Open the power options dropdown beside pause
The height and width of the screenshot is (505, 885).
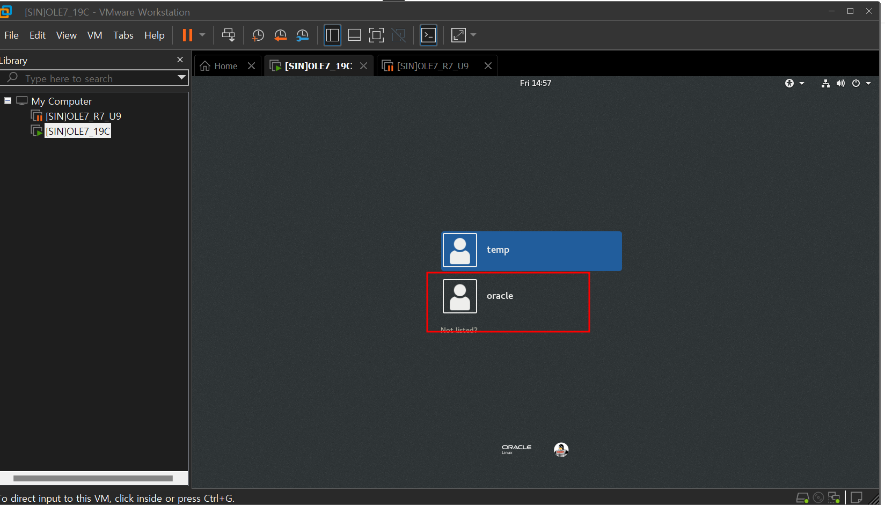point(202,35)
